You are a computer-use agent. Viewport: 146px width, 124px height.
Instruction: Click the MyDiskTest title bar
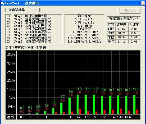[71, 3]
